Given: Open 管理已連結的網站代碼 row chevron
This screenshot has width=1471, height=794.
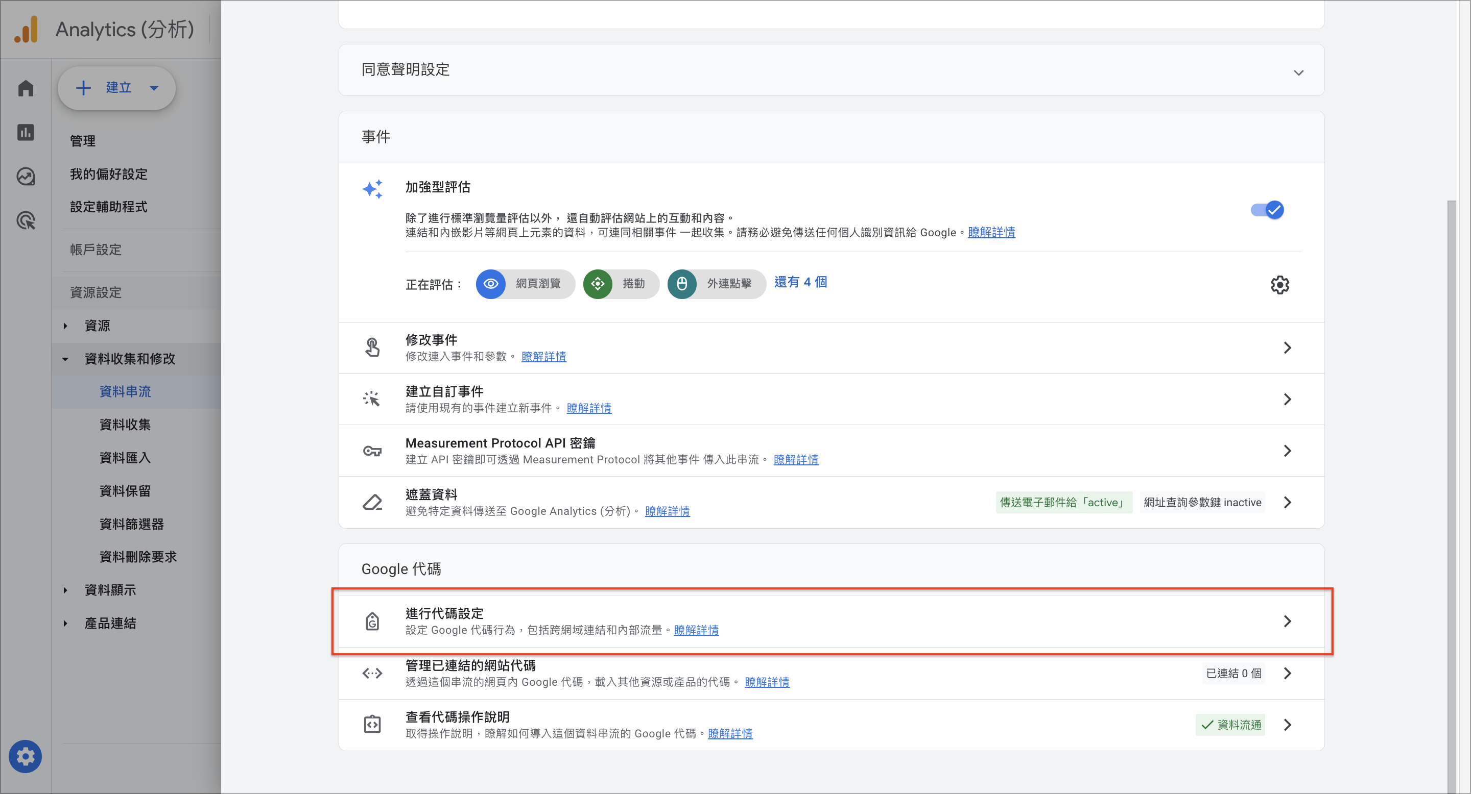Looking at the screenshot, I should (x=1287, y=673).
